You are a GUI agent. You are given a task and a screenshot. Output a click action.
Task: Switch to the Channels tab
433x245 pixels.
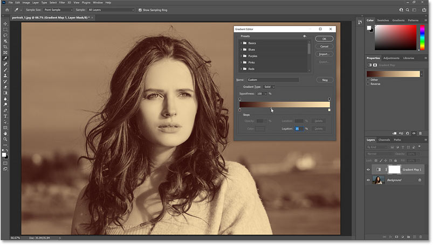point(384,140)
